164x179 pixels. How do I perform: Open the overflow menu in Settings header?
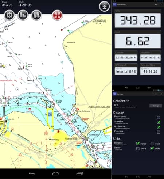pyautogui.click(x=161, y=94)
